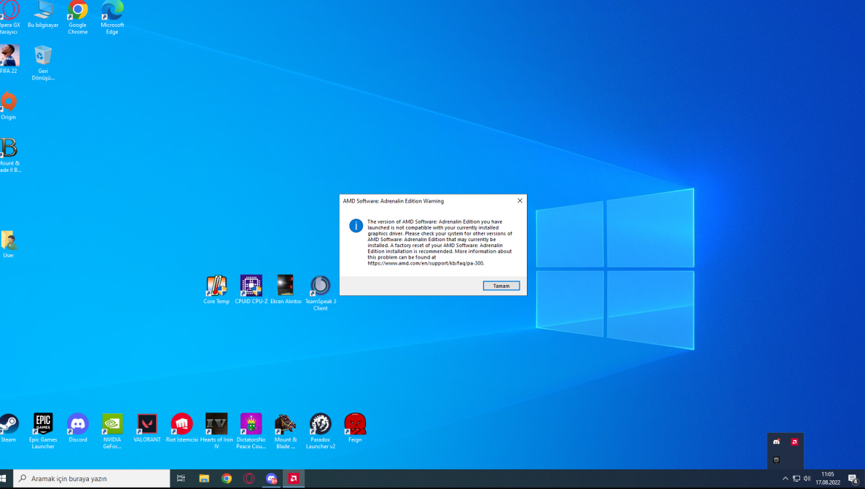Select the Discord desktop shortcut
This screenshot has height=489, width=865.
pyautogui.click(x=78, y=424)
